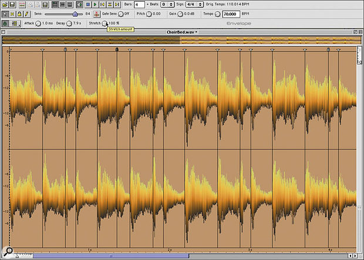Open a file with the folder icon
Screen dimensions: 364x260
[5, 5]
